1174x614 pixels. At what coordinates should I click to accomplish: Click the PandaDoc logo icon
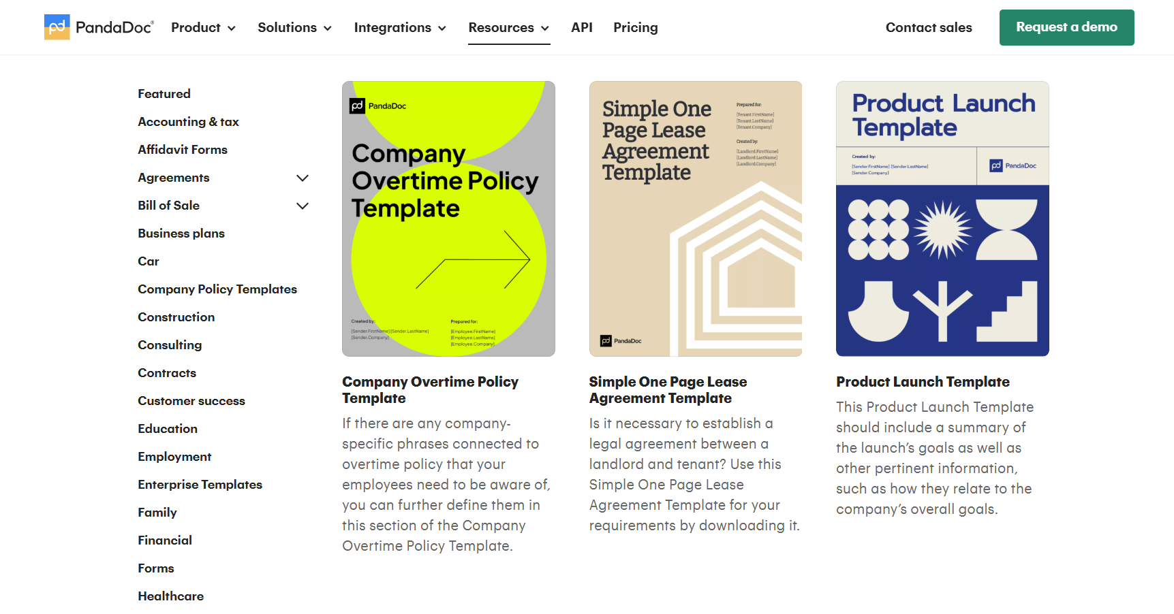click(x=57, y=27)
